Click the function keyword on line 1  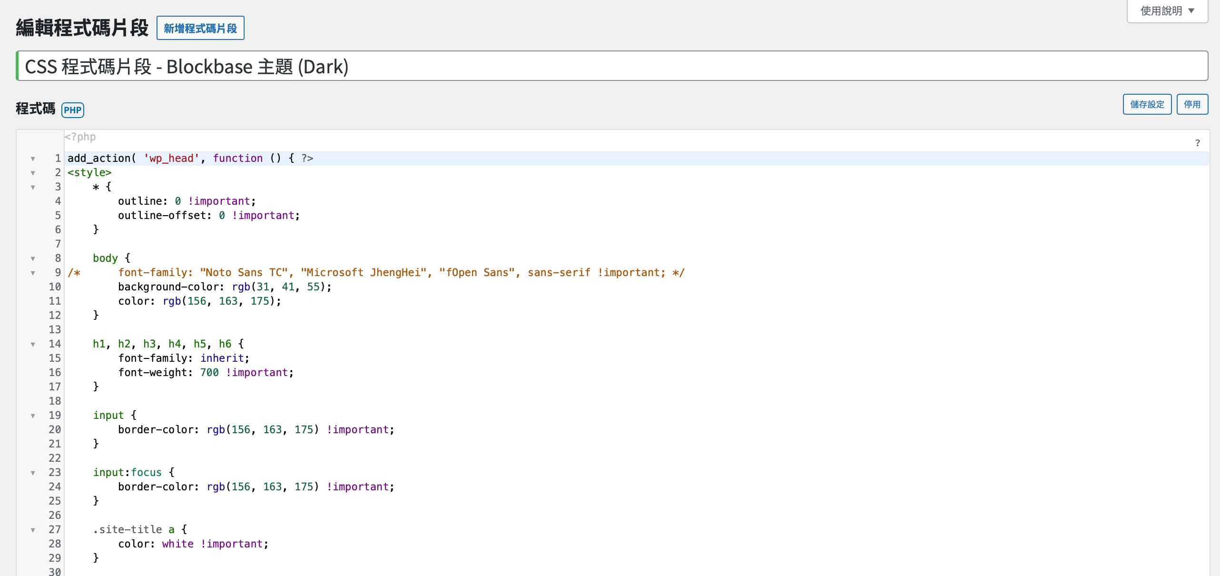click(237, 159)
